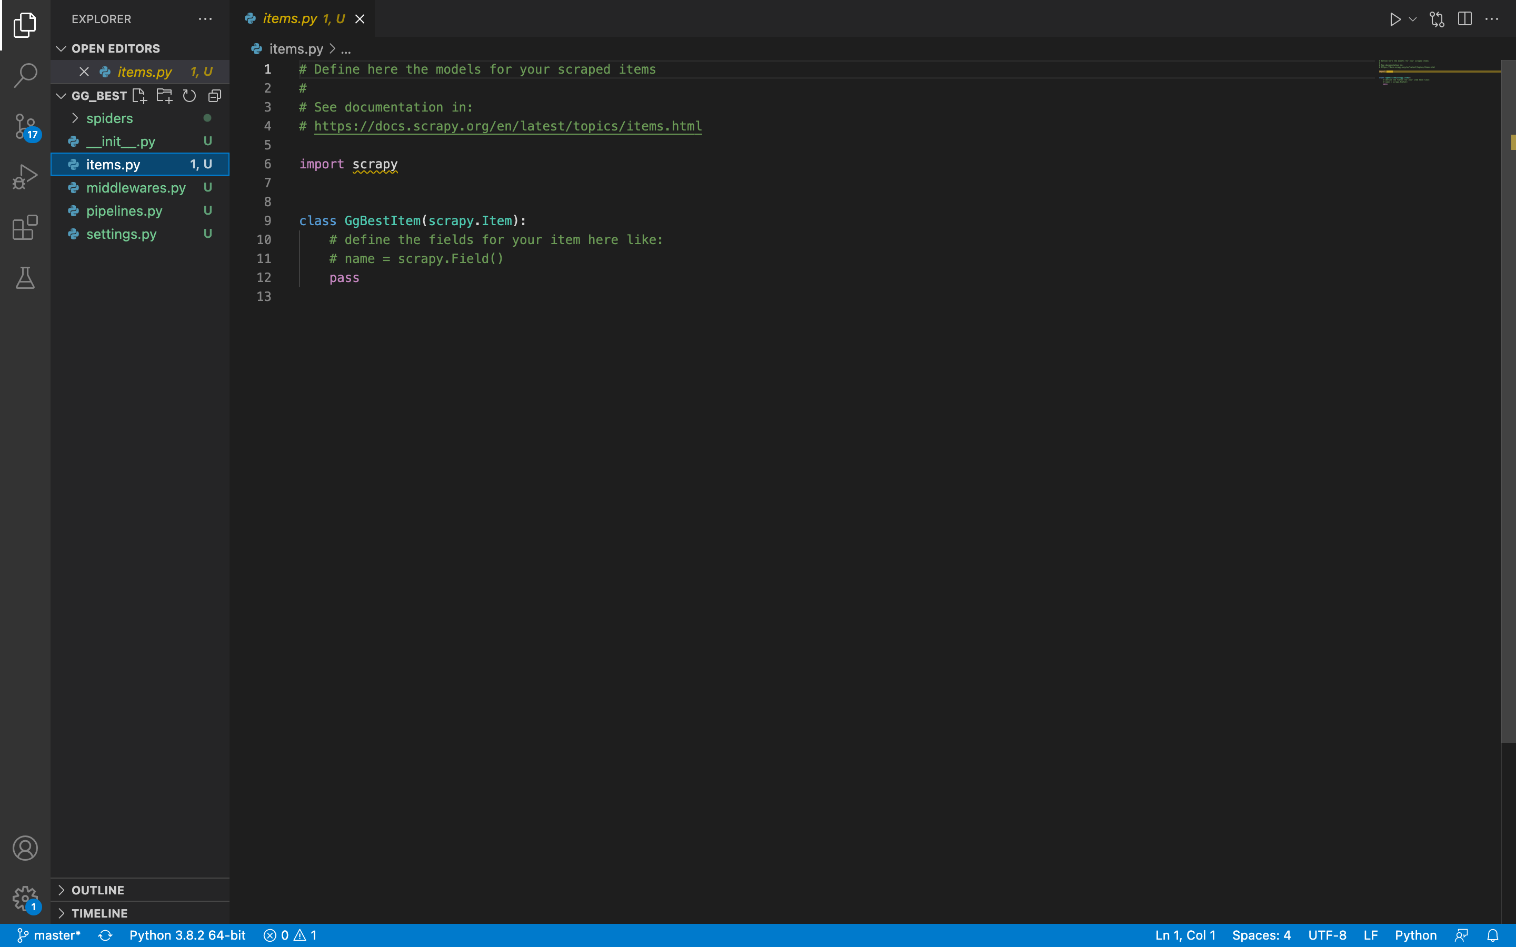The height and width of the screenshot is (947, 1516).
Task: Click the pass statement on line 12
Action: (345, 277)
